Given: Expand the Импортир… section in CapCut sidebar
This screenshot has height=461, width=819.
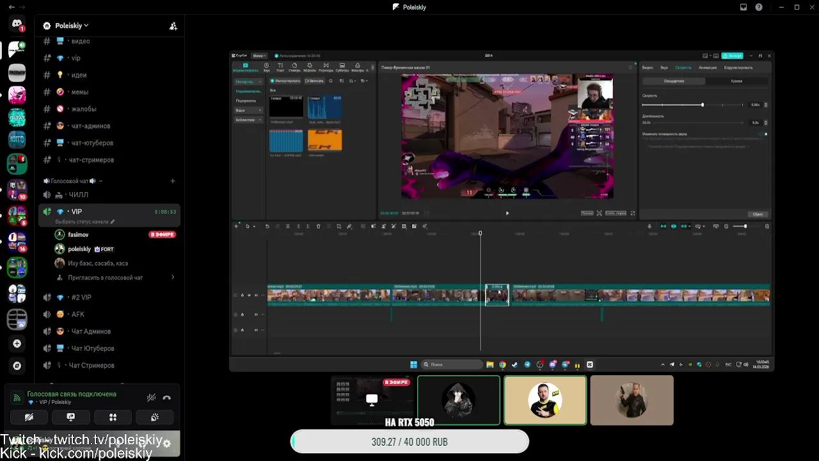Looking at the screenshot, I should (x=248, y=81).
